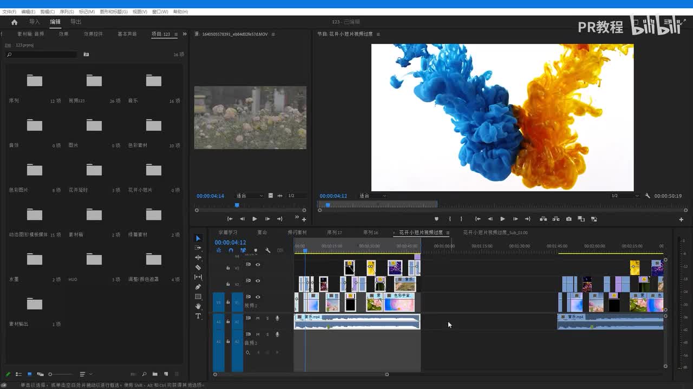Select the Type (T) tool
This screenshot has height=389, width=693.
pyautogui.click(x=198, y=316)
